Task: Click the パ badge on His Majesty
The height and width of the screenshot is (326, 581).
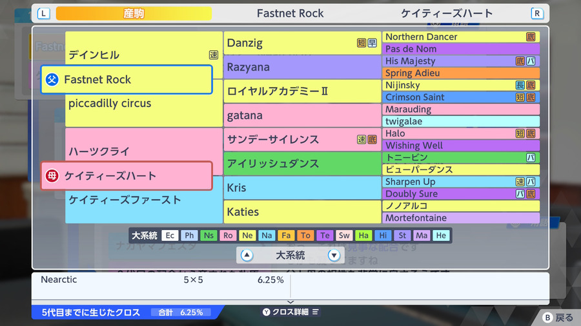Action: (x=531, y=61)
